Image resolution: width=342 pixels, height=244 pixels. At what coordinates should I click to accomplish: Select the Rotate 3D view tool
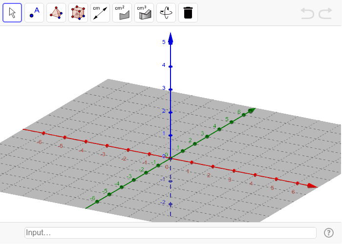[x=166, y=13]
